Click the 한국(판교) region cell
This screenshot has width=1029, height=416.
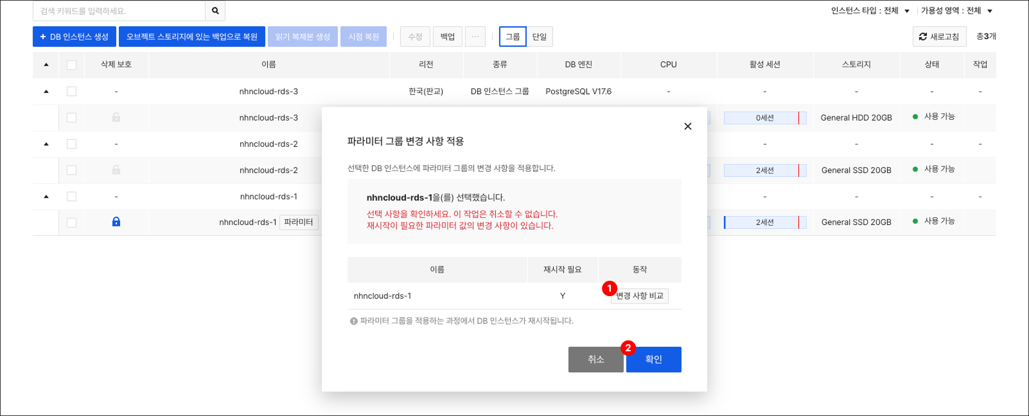426,92
